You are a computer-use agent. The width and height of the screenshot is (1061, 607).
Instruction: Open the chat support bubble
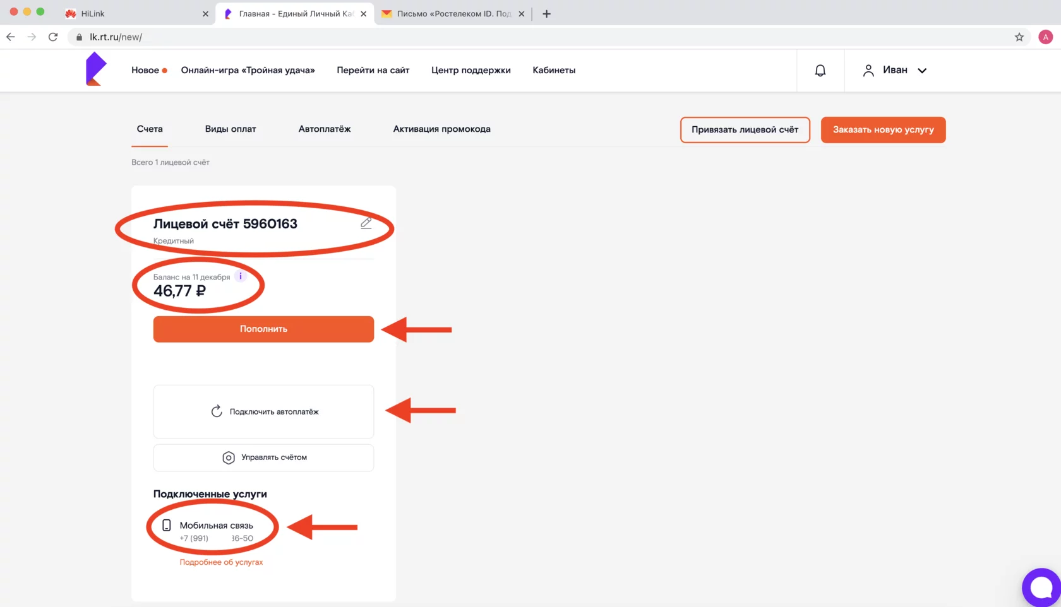pyautogui.click(x=1041, y=587)
